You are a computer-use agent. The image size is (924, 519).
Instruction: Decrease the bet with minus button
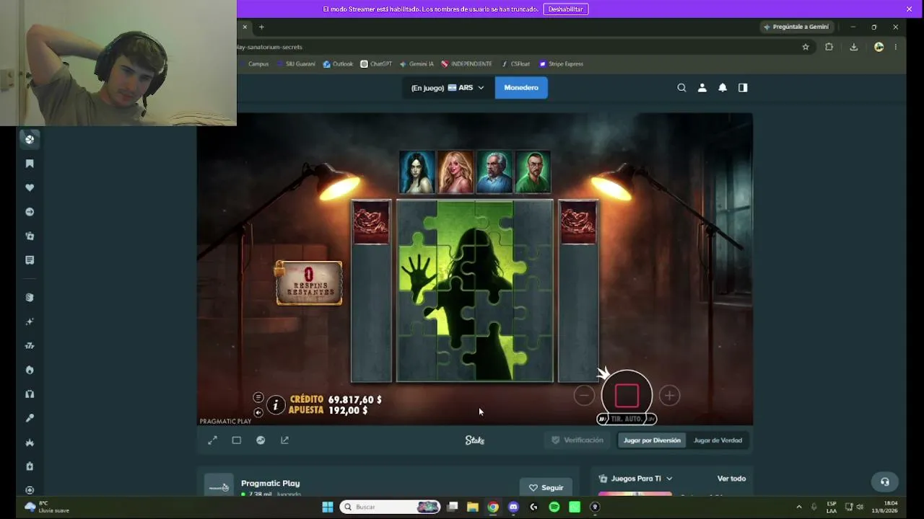pos(584,395)
